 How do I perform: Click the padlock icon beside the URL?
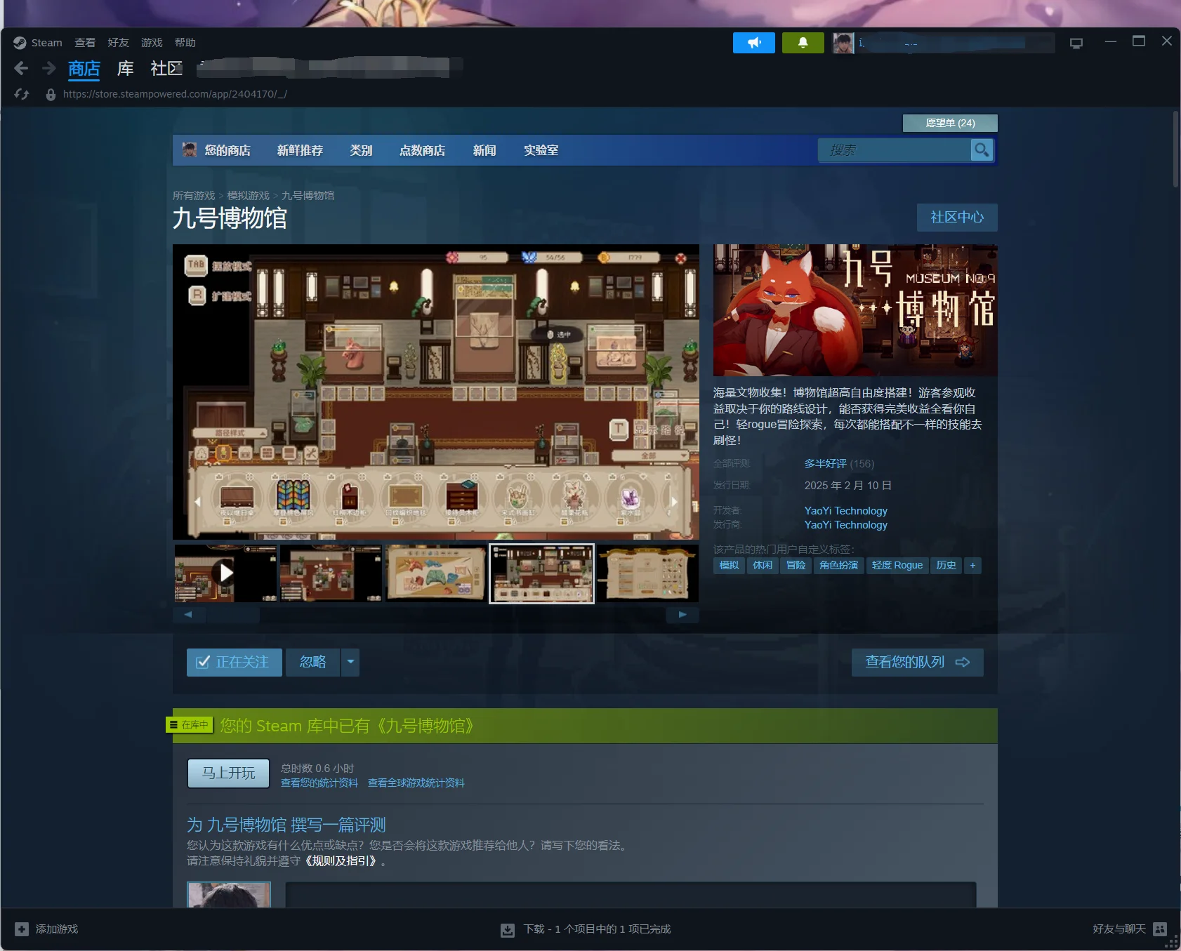(x=51, y=94)
